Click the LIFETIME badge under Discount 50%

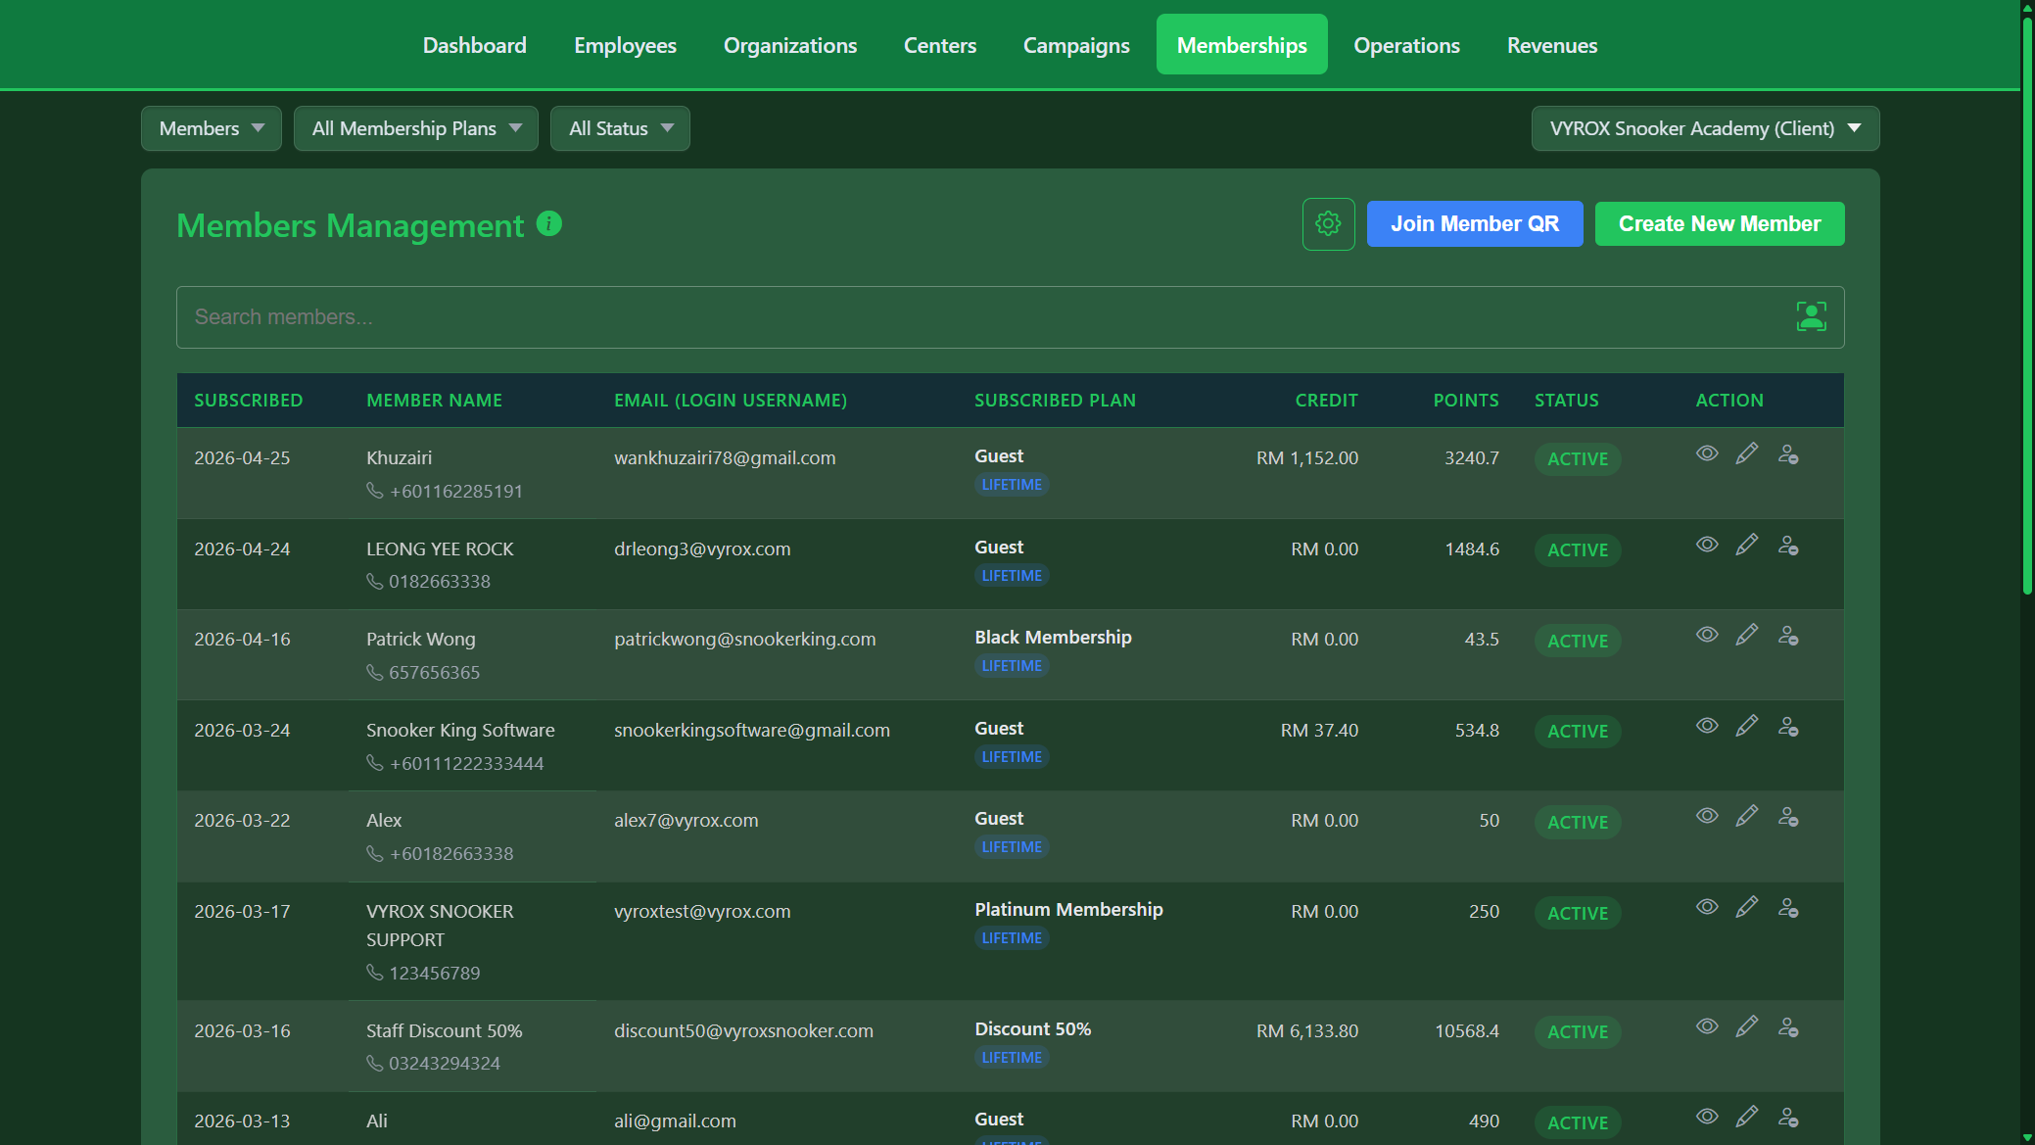pos(1012,1058)
